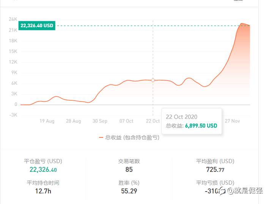The image size is (266, 204).
Task: Click the 18K y-axis label
Action: (13, 41)
